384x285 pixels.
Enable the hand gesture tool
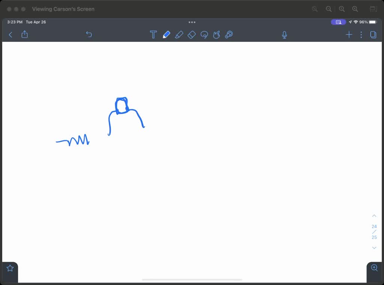216,34
